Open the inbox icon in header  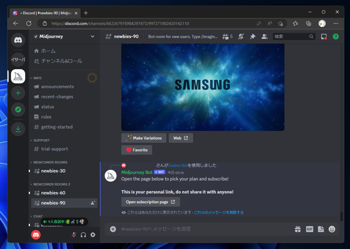(324, 37)
